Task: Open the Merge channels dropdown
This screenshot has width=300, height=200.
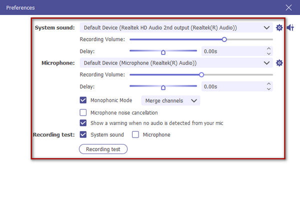Action: [x=170, y=100]
